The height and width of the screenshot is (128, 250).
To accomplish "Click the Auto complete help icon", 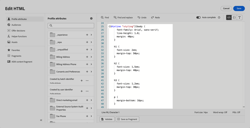I will [x=219, y=18].
